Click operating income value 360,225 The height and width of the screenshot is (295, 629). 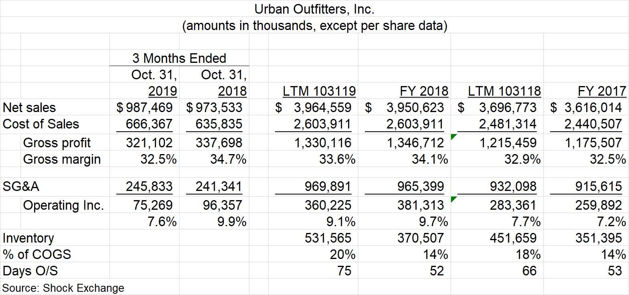coord(328,205)
